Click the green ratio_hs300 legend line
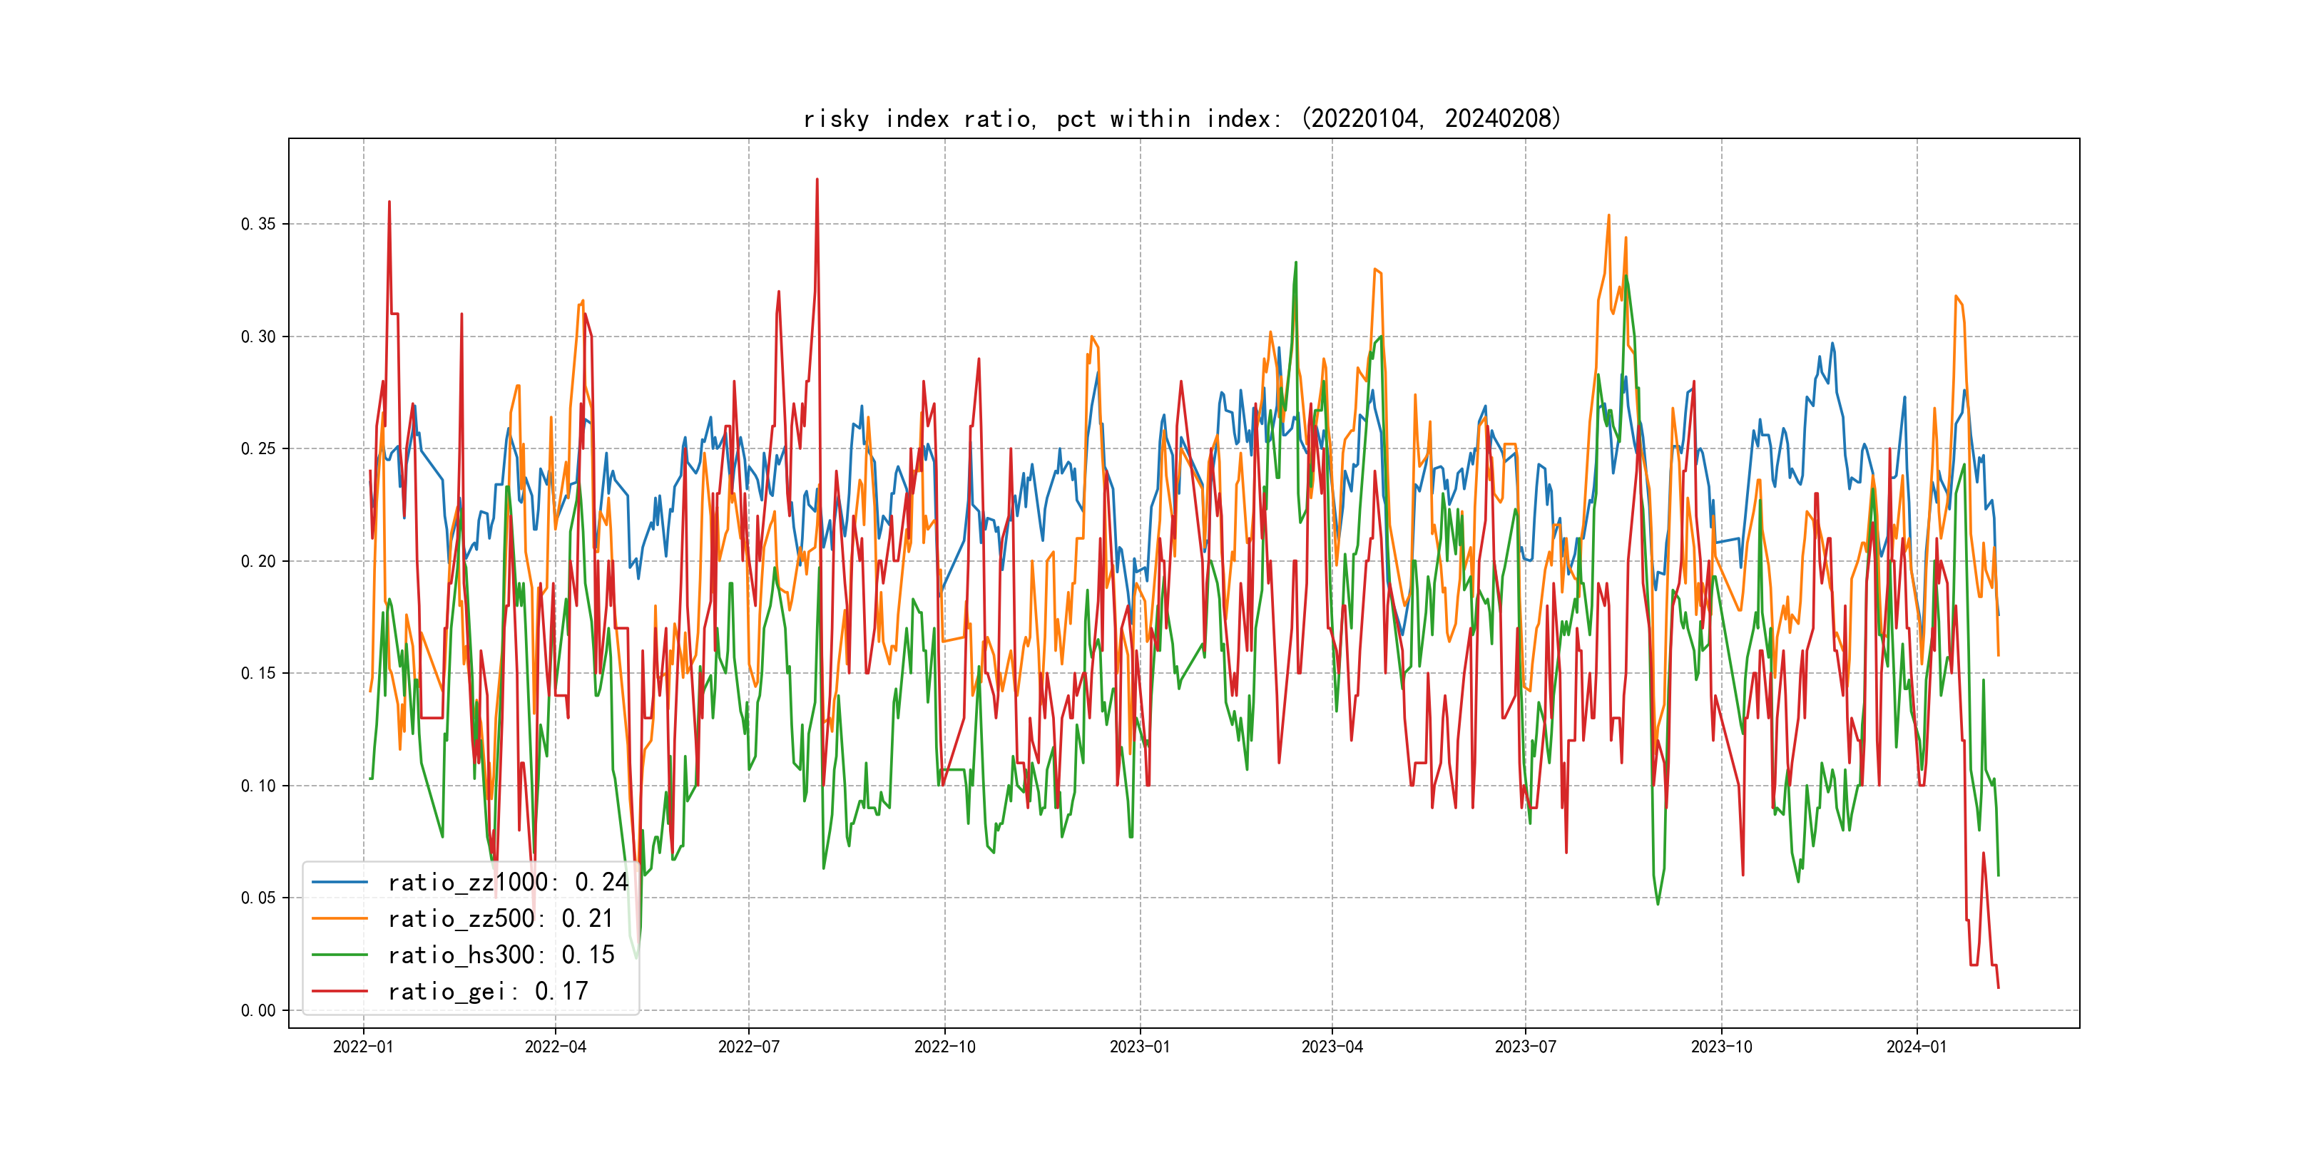2311x1155 pixels. pos(339,955)
